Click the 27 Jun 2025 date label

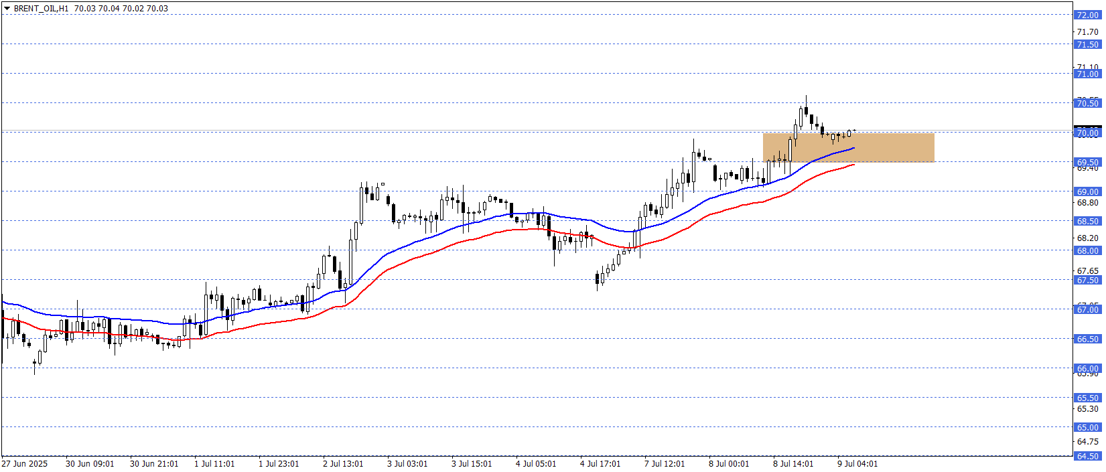tap(25, 463)
